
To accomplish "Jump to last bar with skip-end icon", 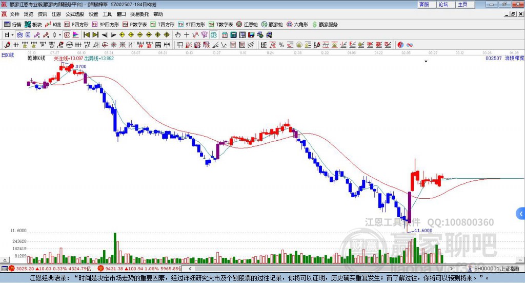I will point(95,35).
